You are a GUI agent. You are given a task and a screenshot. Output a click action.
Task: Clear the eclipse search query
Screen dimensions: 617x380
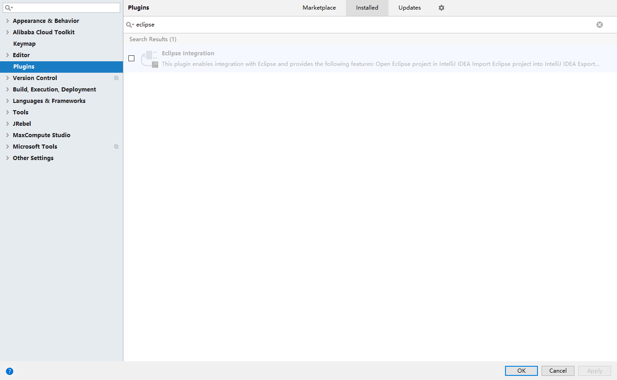[x=600, y=24]
